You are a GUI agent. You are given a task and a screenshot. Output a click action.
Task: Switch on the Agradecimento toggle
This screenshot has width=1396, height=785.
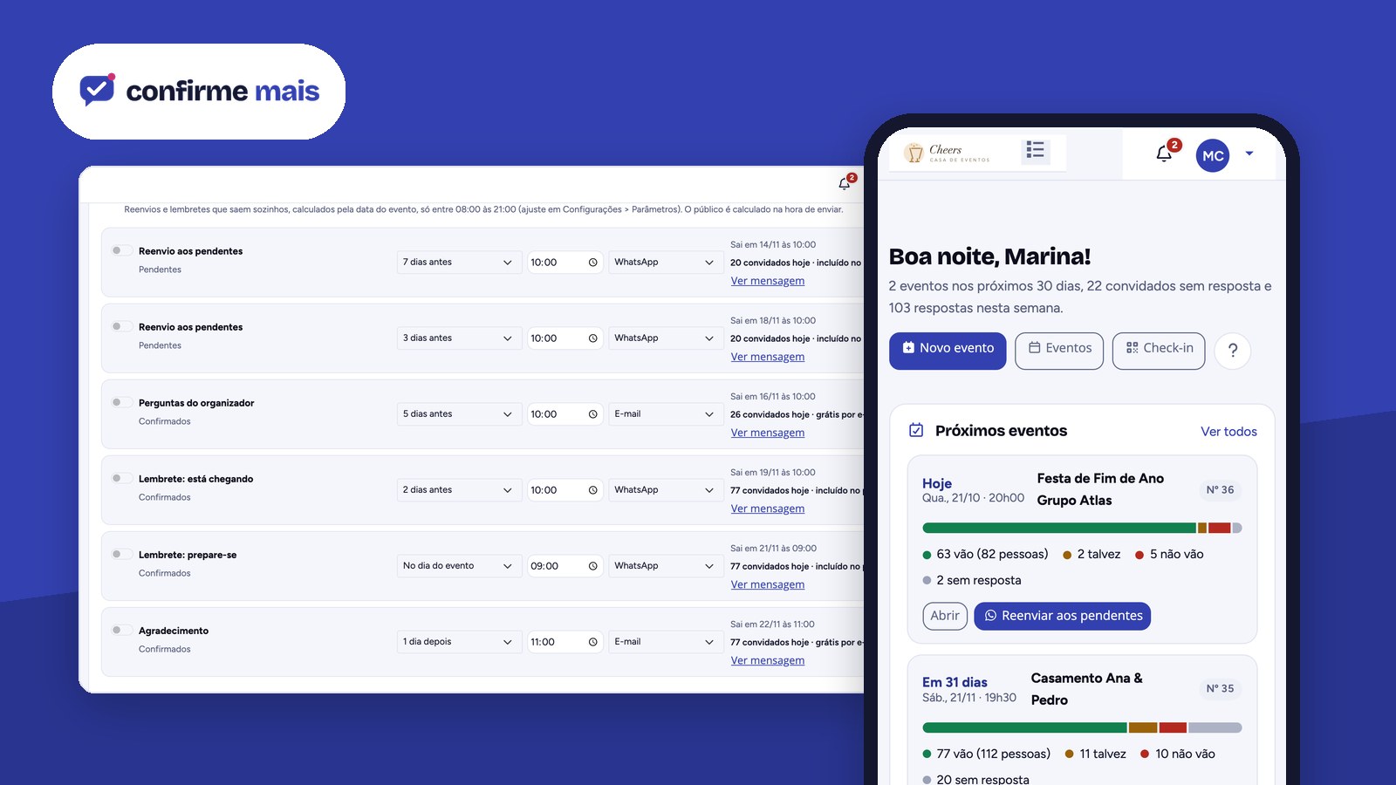(x=120, y=630)
